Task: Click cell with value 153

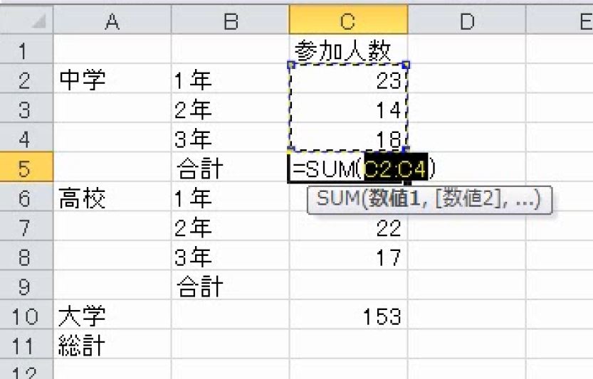Action: point(348,314)
